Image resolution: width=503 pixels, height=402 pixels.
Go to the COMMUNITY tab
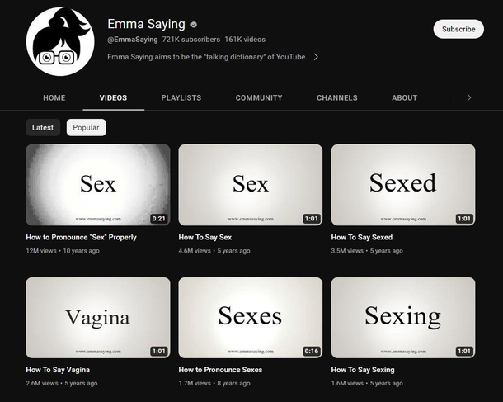pyautogui.click(x=259, y=98)
